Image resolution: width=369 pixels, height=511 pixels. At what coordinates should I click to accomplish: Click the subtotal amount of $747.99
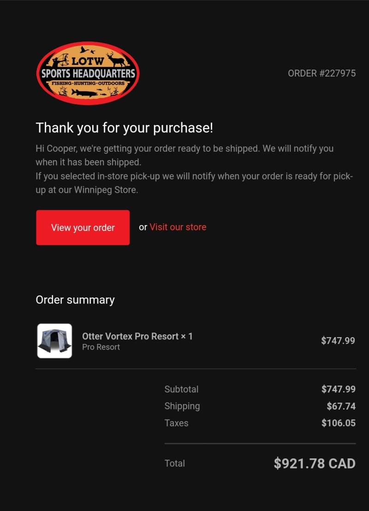click(x=339, y=389)
